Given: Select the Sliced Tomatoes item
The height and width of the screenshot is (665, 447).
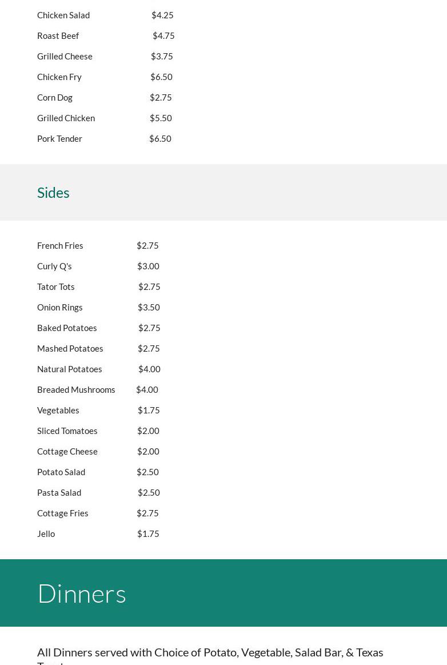Looking at the screenshot, I should 67,431.
